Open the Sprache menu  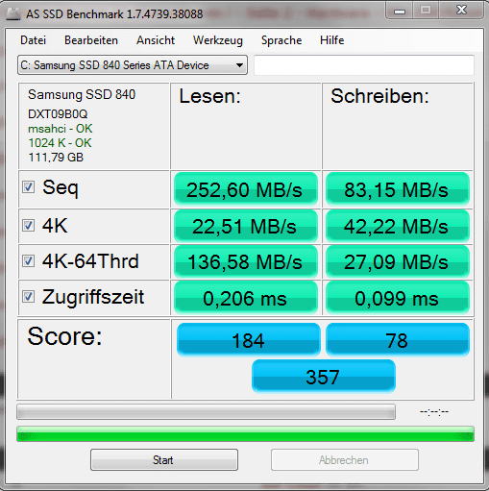(x=281, y=40)
